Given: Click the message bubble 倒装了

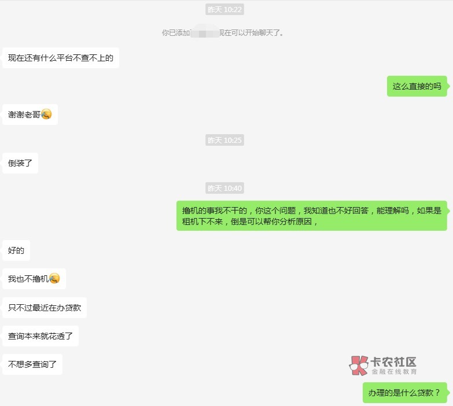Looking at the screenshot, I should click(x=20, y=163).
